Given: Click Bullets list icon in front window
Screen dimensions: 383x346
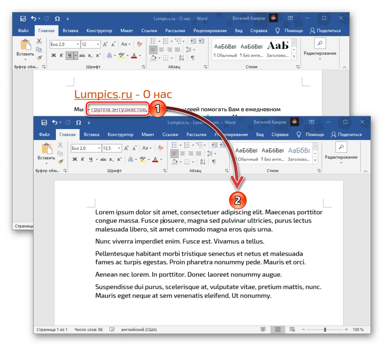Looking at the screenshot, I should pos(175,145).
